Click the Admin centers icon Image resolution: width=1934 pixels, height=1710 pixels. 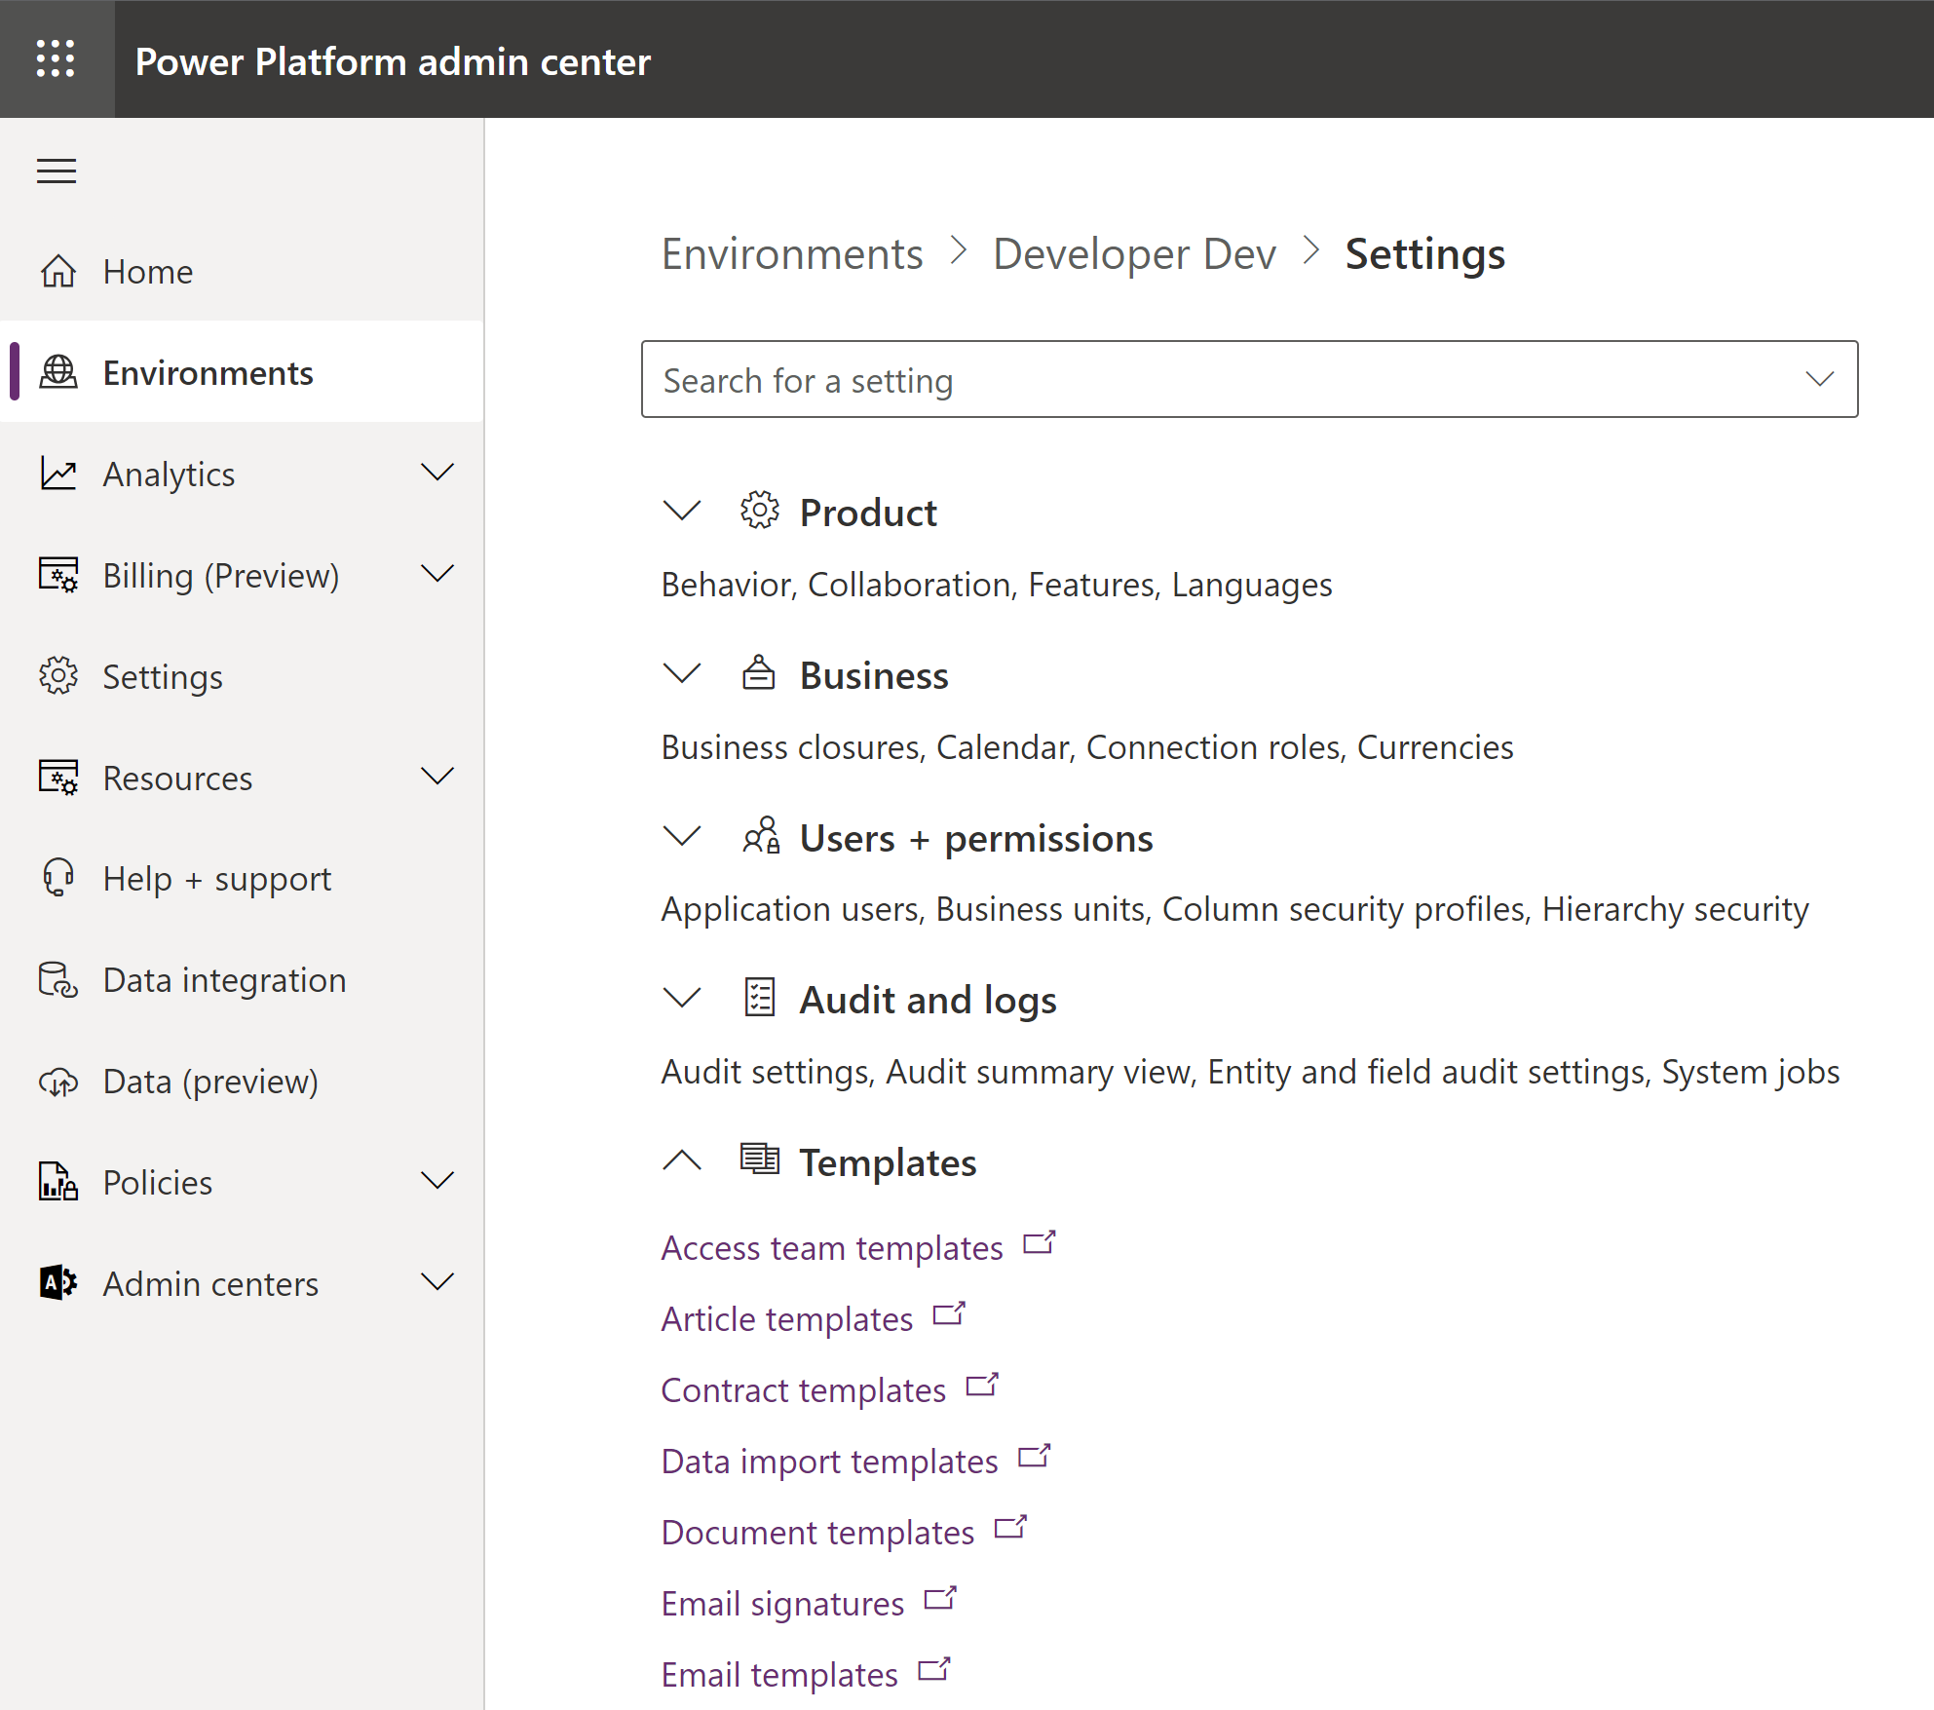tap(57, 1283)
